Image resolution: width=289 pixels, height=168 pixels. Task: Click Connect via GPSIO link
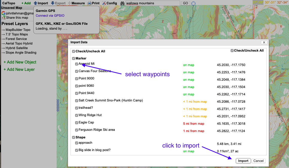(50, 15)
